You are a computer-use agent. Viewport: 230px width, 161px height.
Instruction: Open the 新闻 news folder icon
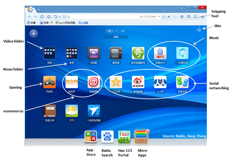(72, 53)
